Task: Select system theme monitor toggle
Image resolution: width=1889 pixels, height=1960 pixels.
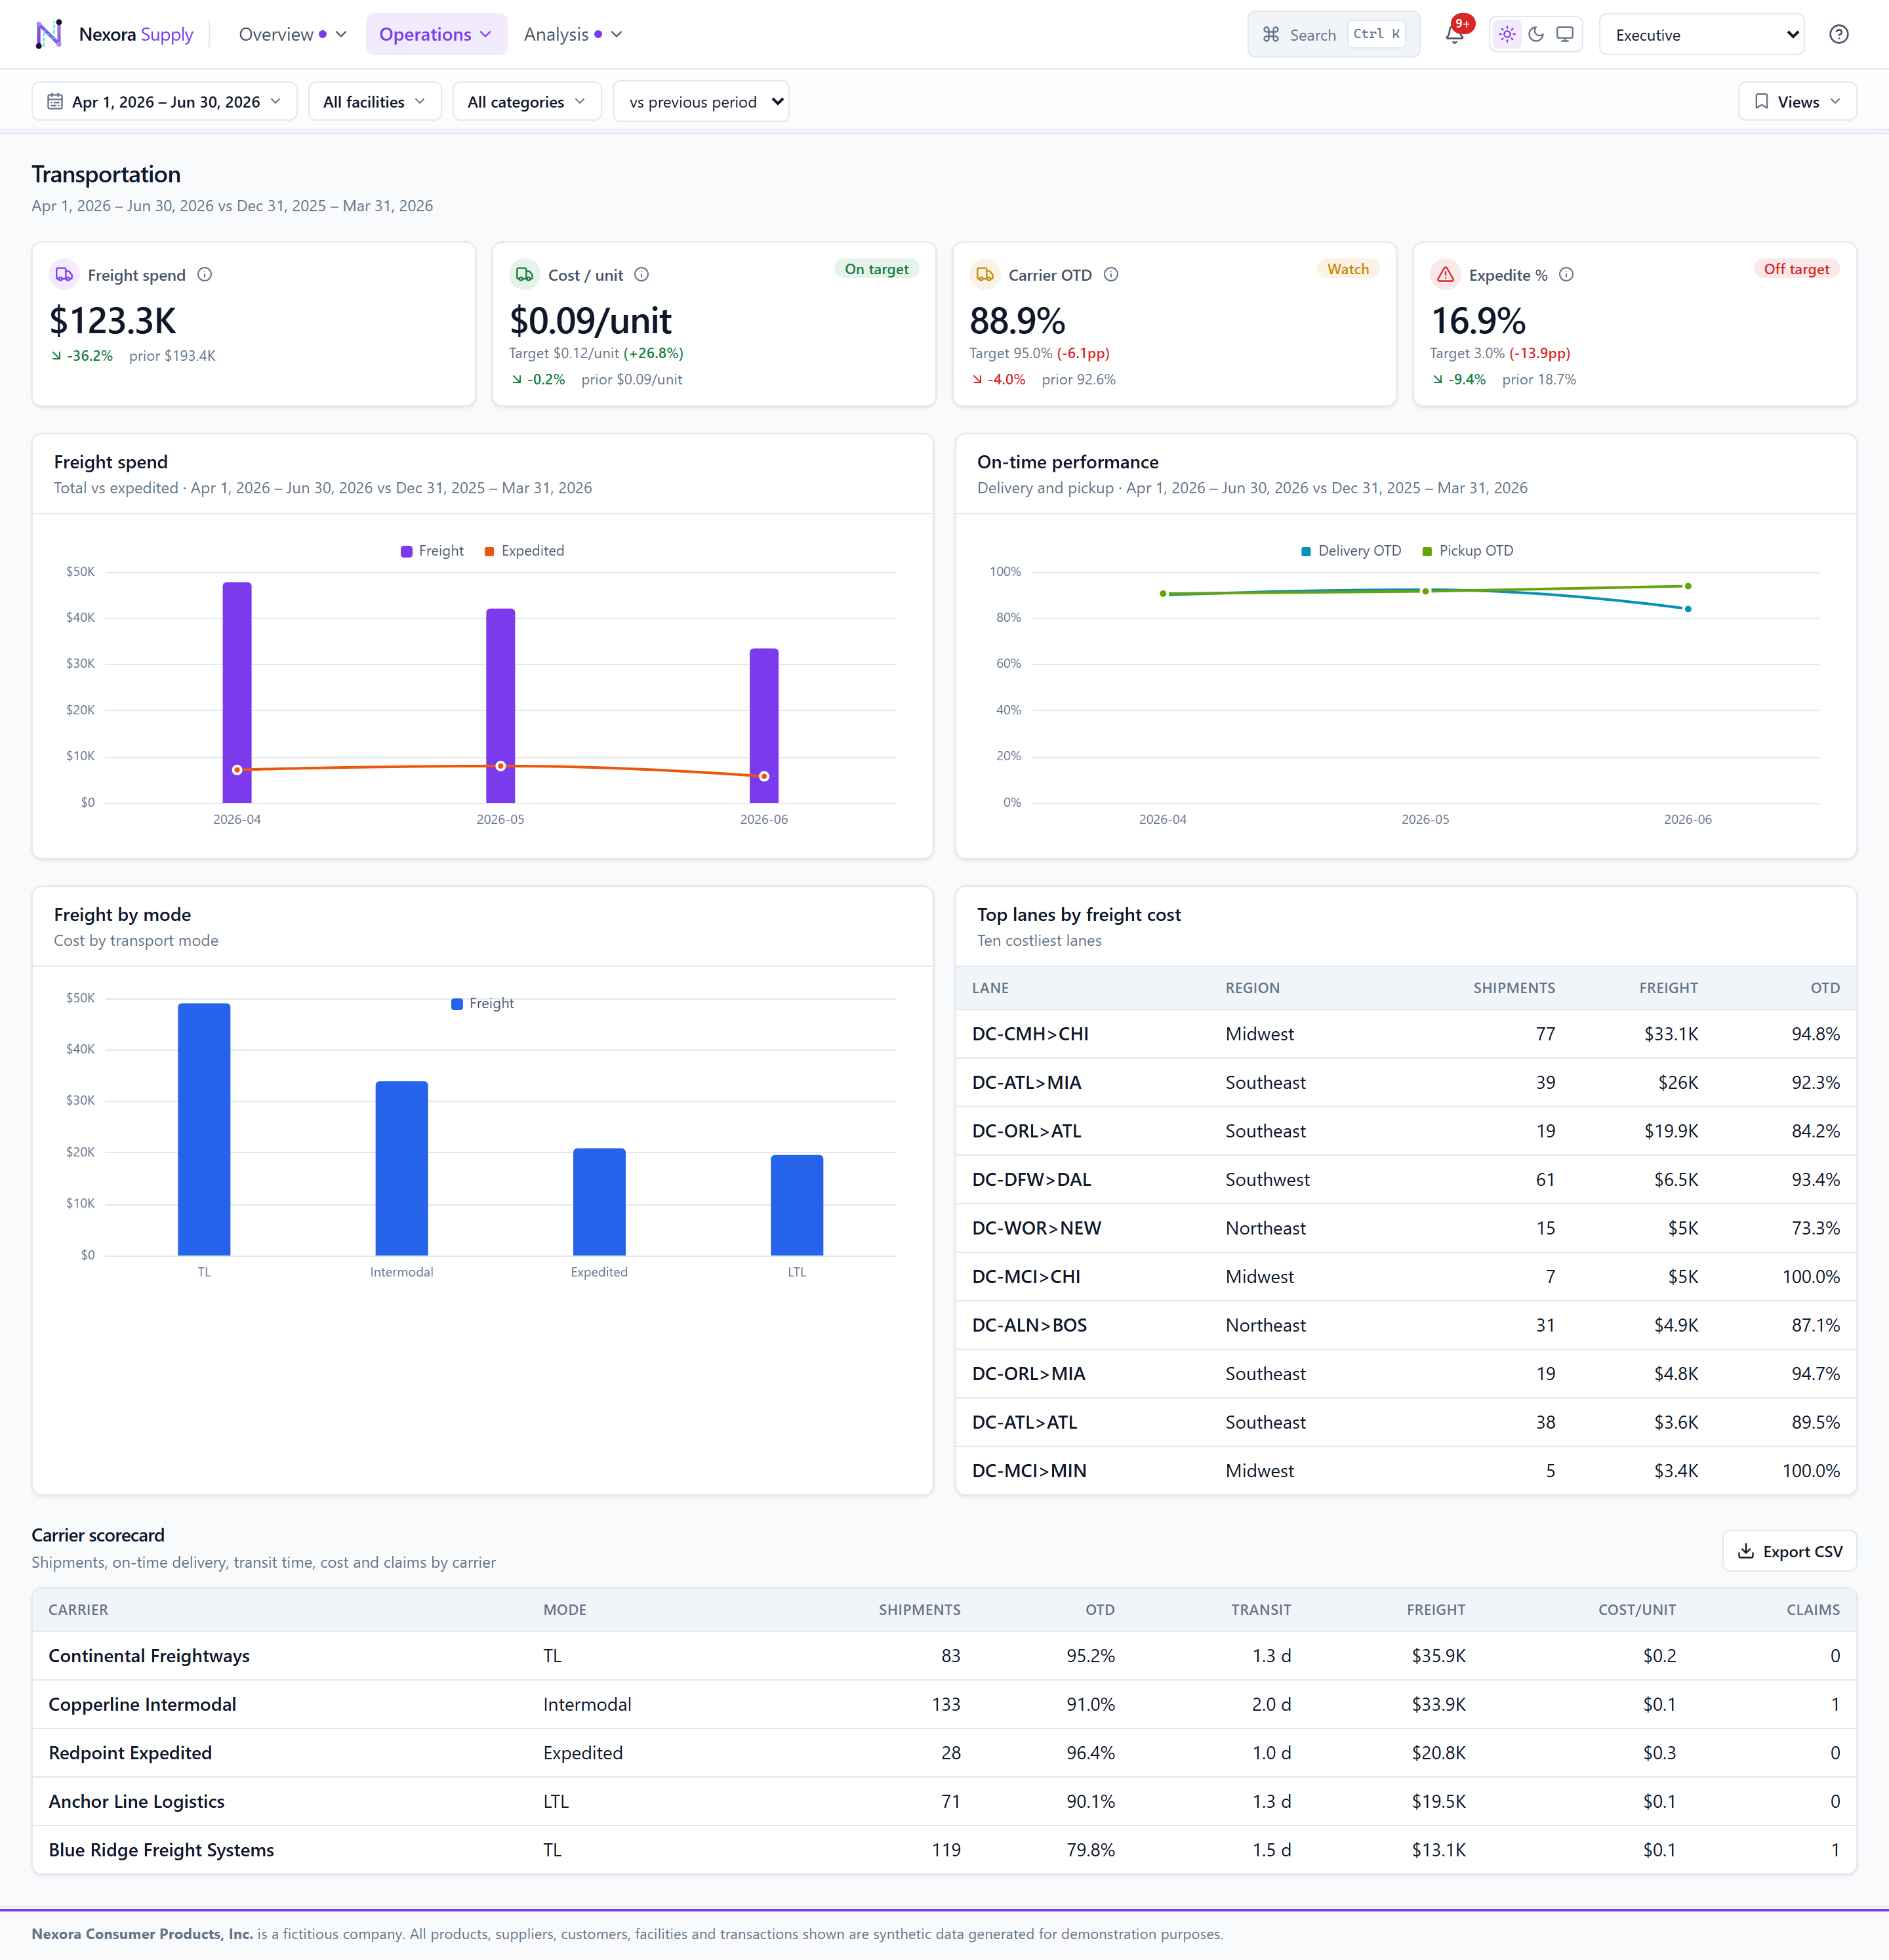Action: coord(1565,35)
